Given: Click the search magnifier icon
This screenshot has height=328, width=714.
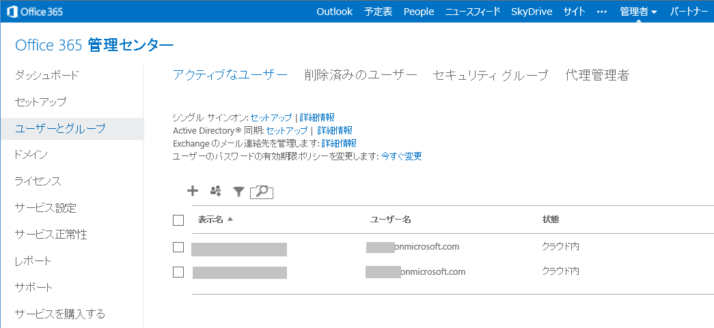Looking at the screenshot, I should [262, 192].
